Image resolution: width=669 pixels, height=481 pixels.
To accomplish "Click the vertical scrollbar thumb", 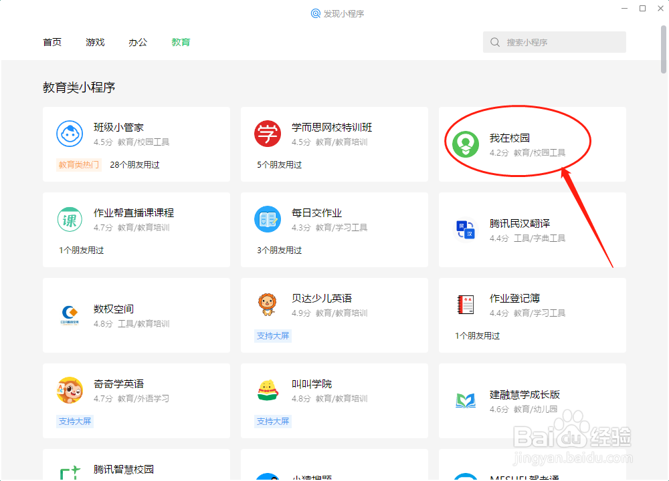I will pyautogui.click(x=664, y=49).
